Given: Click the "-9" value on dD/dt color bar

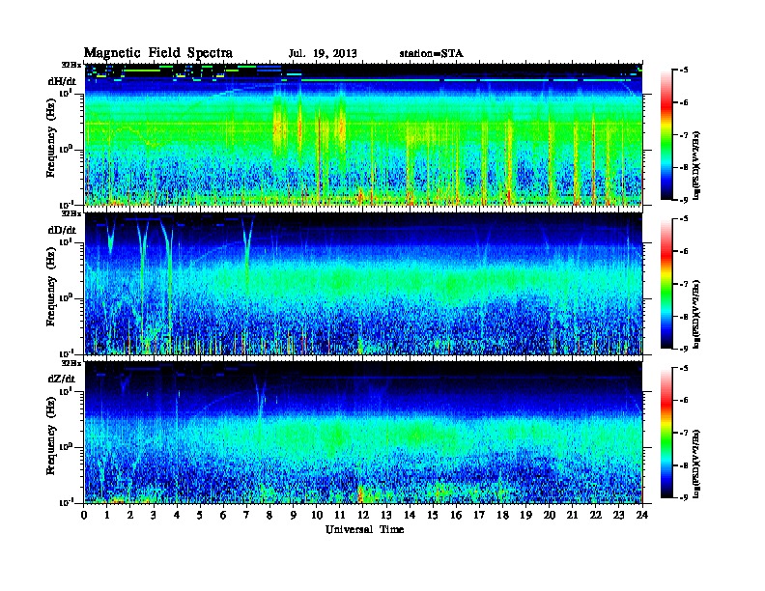Looking at the screenshot, I should point(684,349).
